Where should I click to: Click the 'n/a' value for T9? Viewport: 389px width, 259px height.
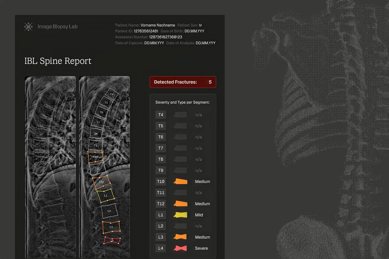(x=199, y=171)
